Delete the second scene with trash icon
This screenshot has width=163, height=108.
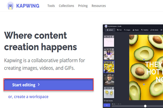tap(113, 49)
